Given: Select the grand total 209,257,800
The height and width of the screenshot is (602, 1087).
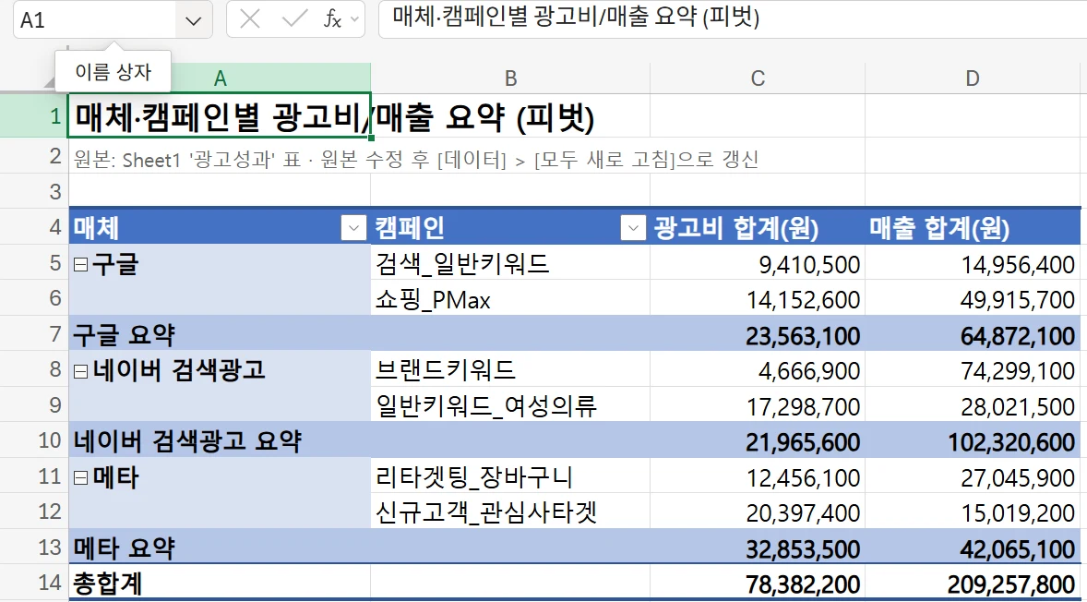Looking at the screenshot, I should point(973,583).
